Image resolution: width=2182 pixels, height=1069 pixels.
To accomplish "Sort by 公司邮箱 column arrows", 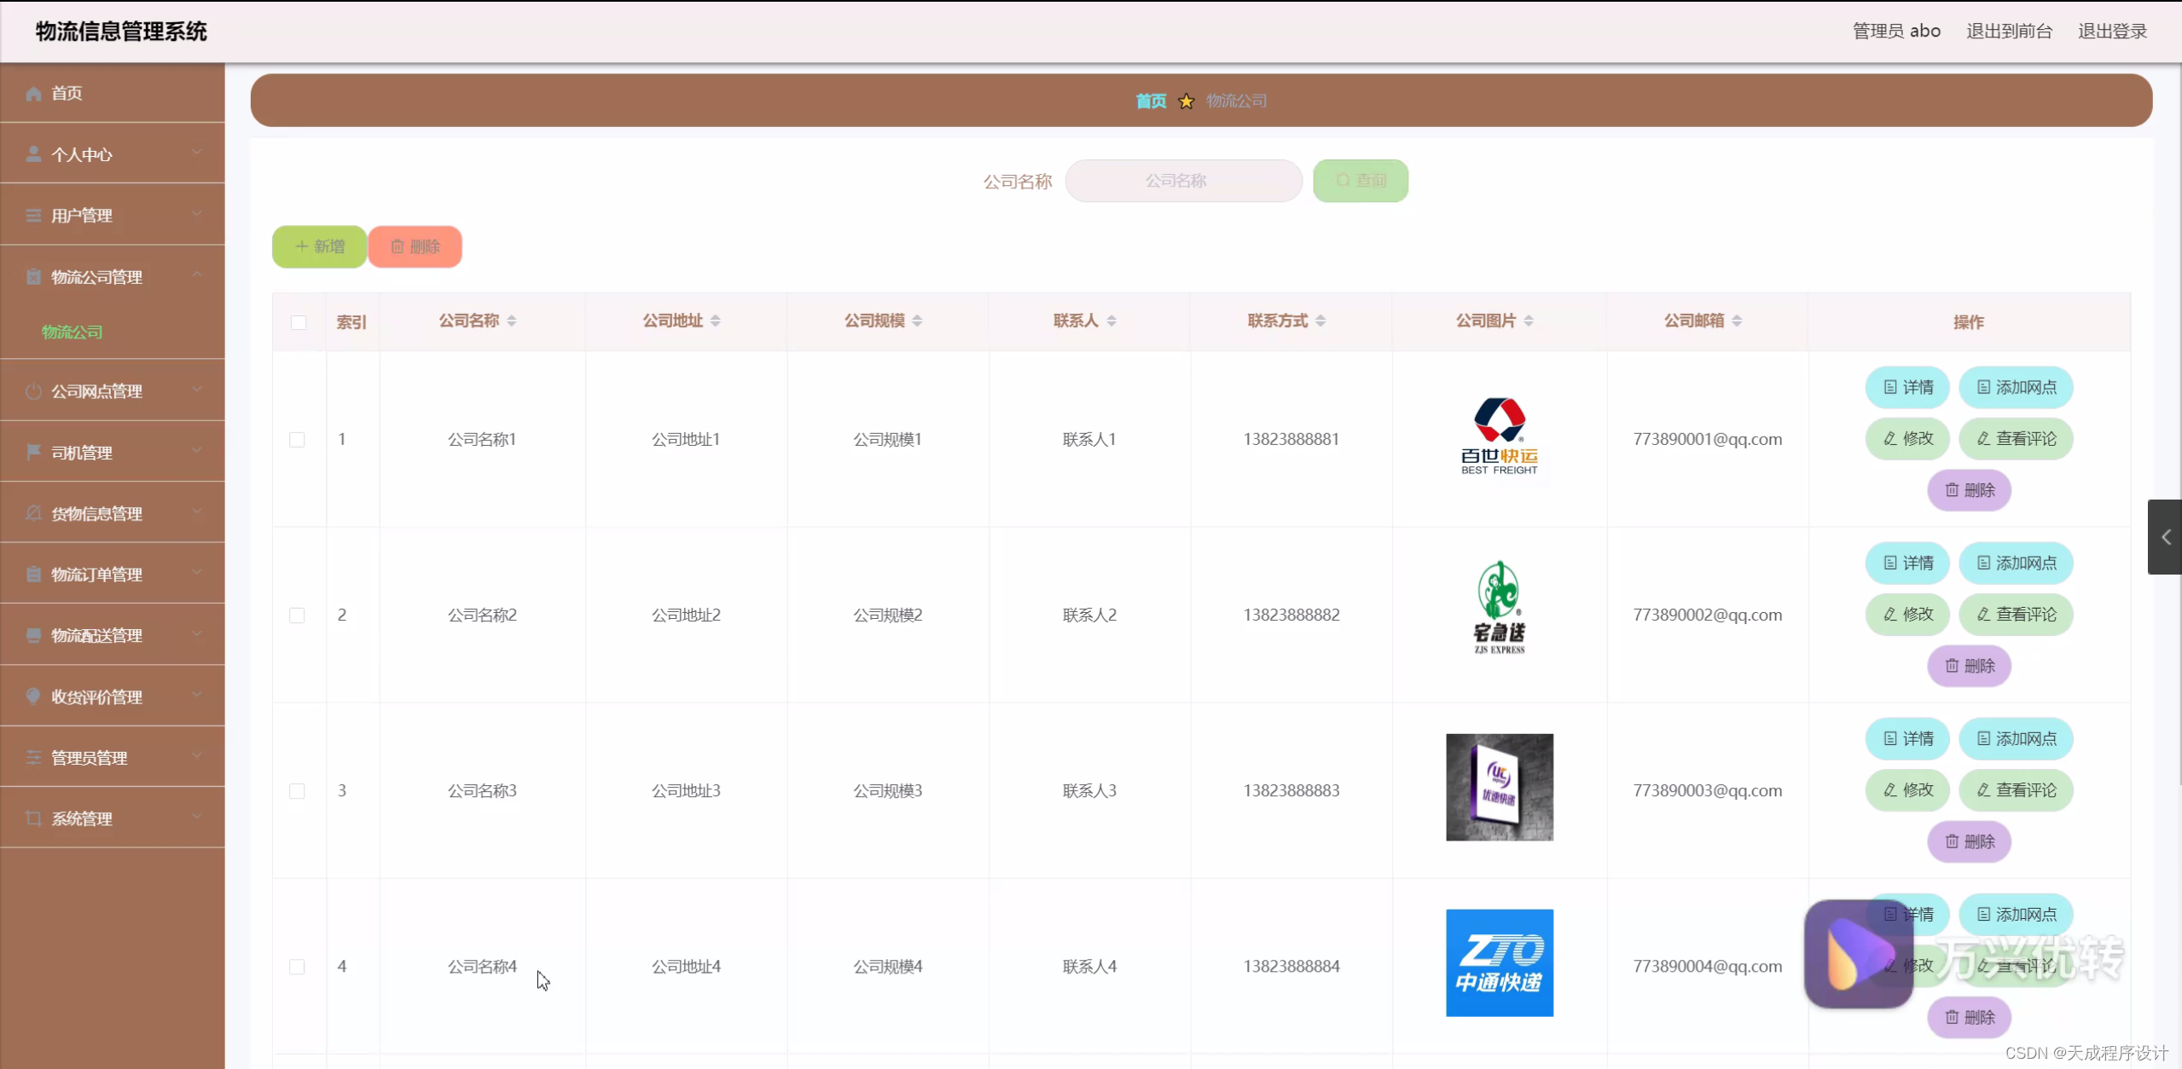I will pos(1737,321).
